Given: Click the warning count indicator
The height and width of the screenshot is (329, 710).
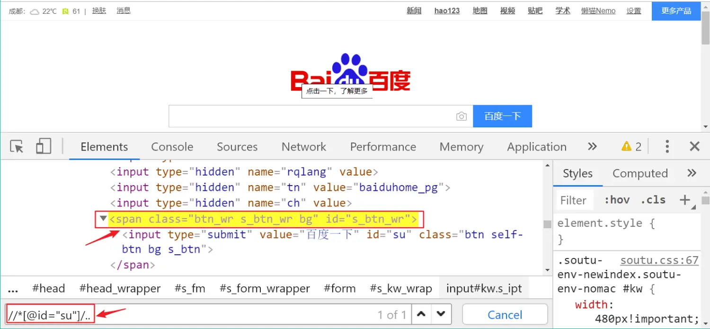Looking at the screenshot, I should (x=632, y=147).
